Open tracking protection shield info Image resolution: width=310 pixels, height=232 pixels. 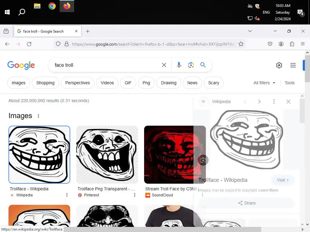(x=58, y=44)
